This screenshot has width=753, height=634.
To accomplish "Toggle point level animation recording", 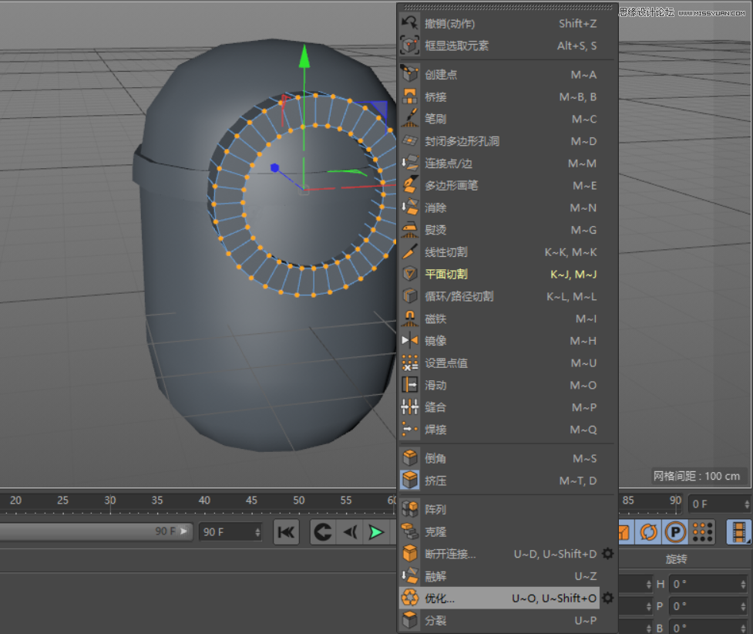I will click(x=703, y=532).
